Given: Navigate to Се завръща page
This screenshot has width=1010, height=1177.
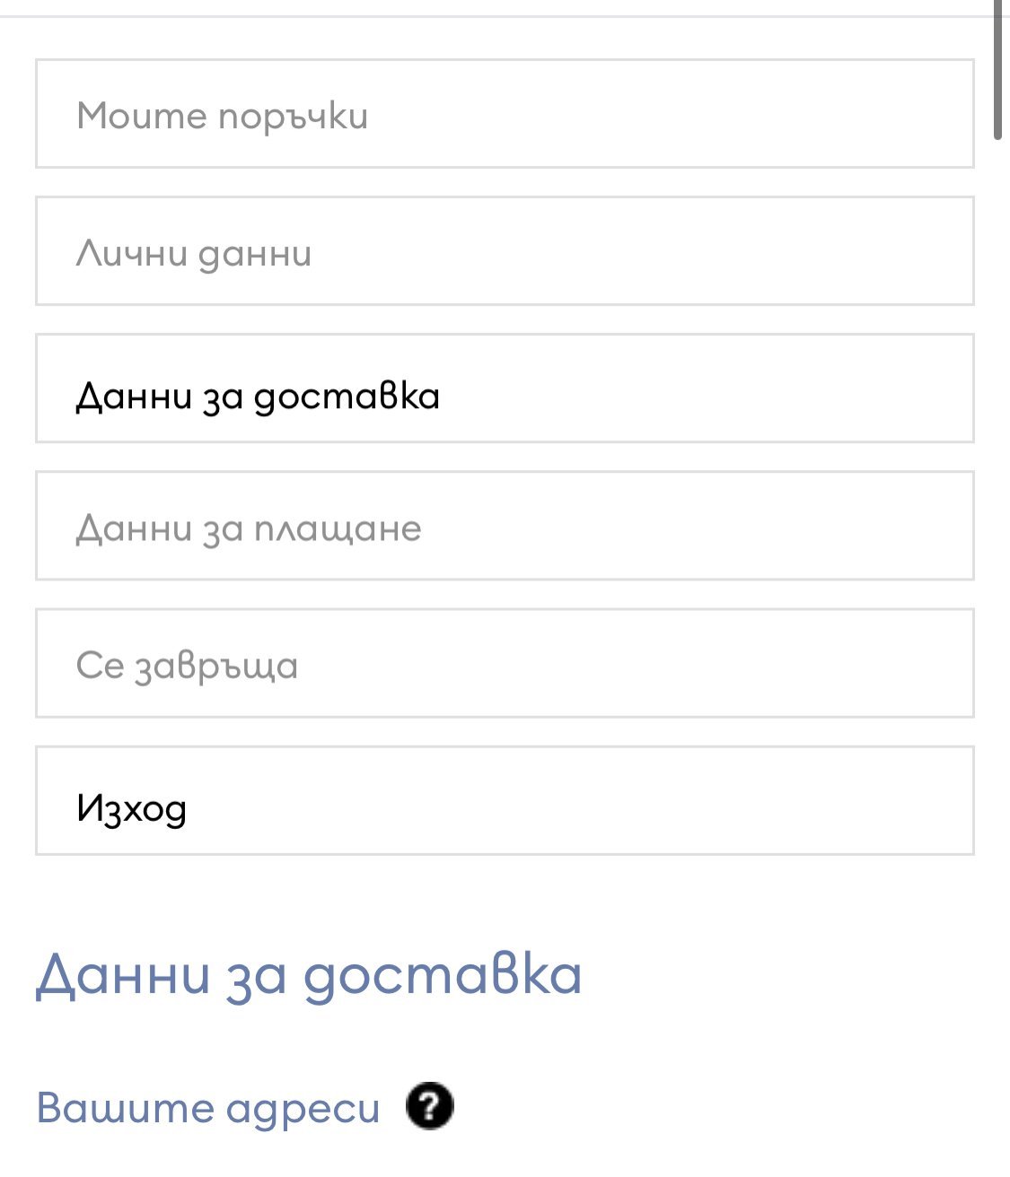Looking at the screenshot, I should pyautogui.click(x=505, y=663).
